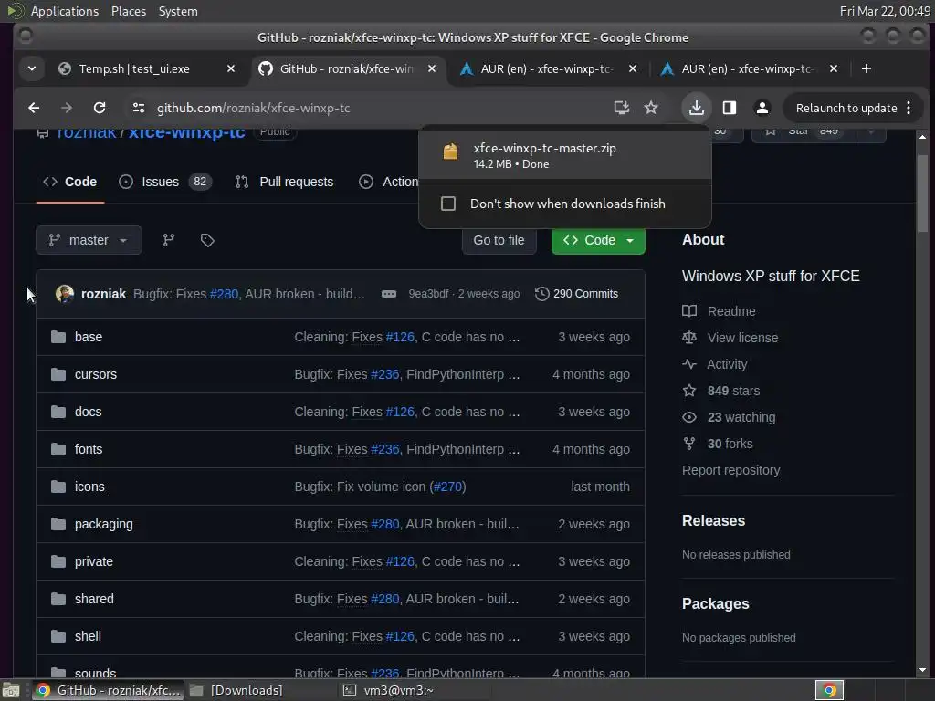Click the install app icon in address bar

coord(621,108)
